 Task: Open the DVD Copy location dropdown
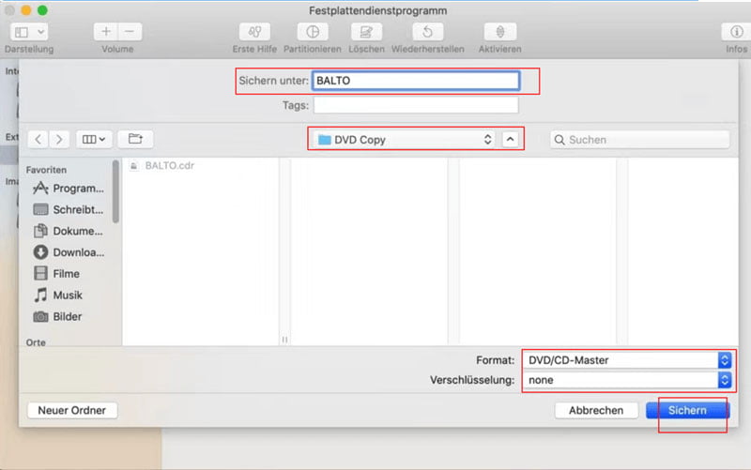403,139
